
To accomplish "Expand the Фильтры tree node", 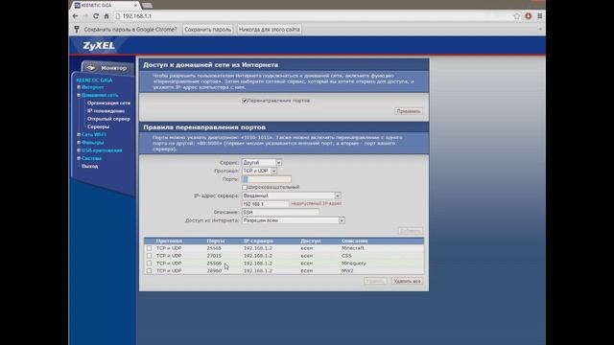I will (79, 143).
